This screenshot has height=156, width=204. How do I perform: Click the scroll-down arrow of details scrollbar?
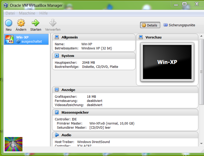coord(201,143)
